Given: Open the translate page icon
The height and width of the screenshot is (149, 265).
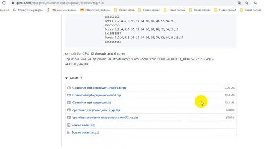Looking at the screenshot, I should (x=239, y=3).
